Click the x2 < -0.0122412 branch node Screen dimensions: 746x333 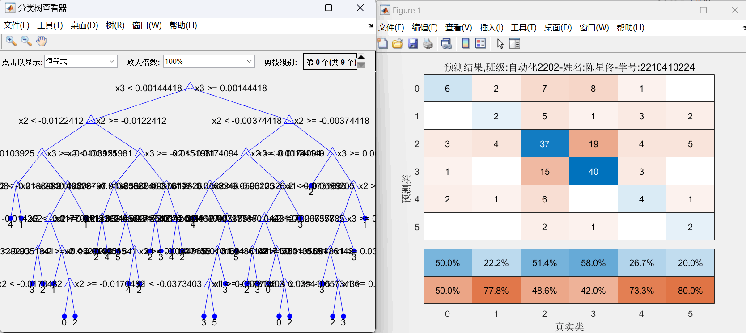(x=91, y=120)
